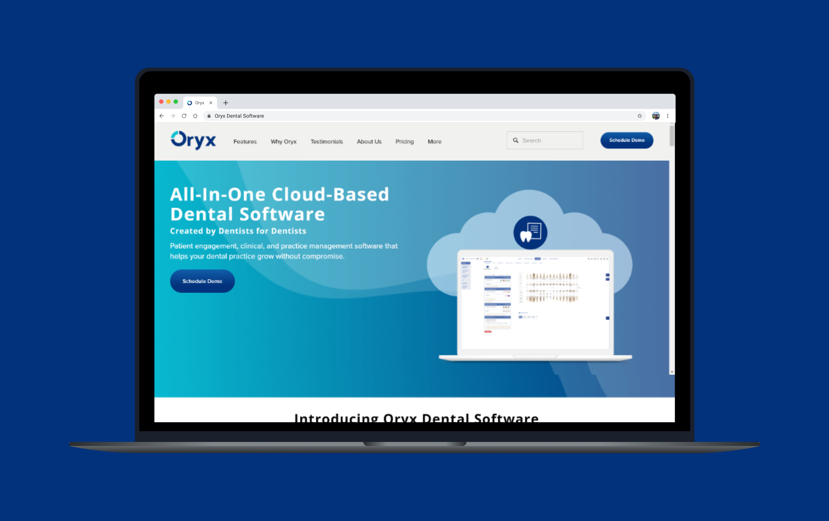Screen dimensions: 829x521
Task: Click the laptop screenshot image in hero
Action: [x=535, y=305]
